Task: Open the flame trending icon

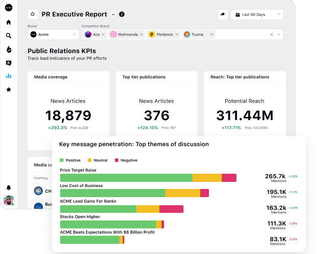Action: (x=9, y=49)
